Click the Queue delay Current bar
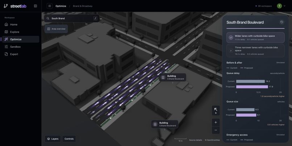Viewport: 292px width, 146px height. pyautogui.click(x=250, y=81)
